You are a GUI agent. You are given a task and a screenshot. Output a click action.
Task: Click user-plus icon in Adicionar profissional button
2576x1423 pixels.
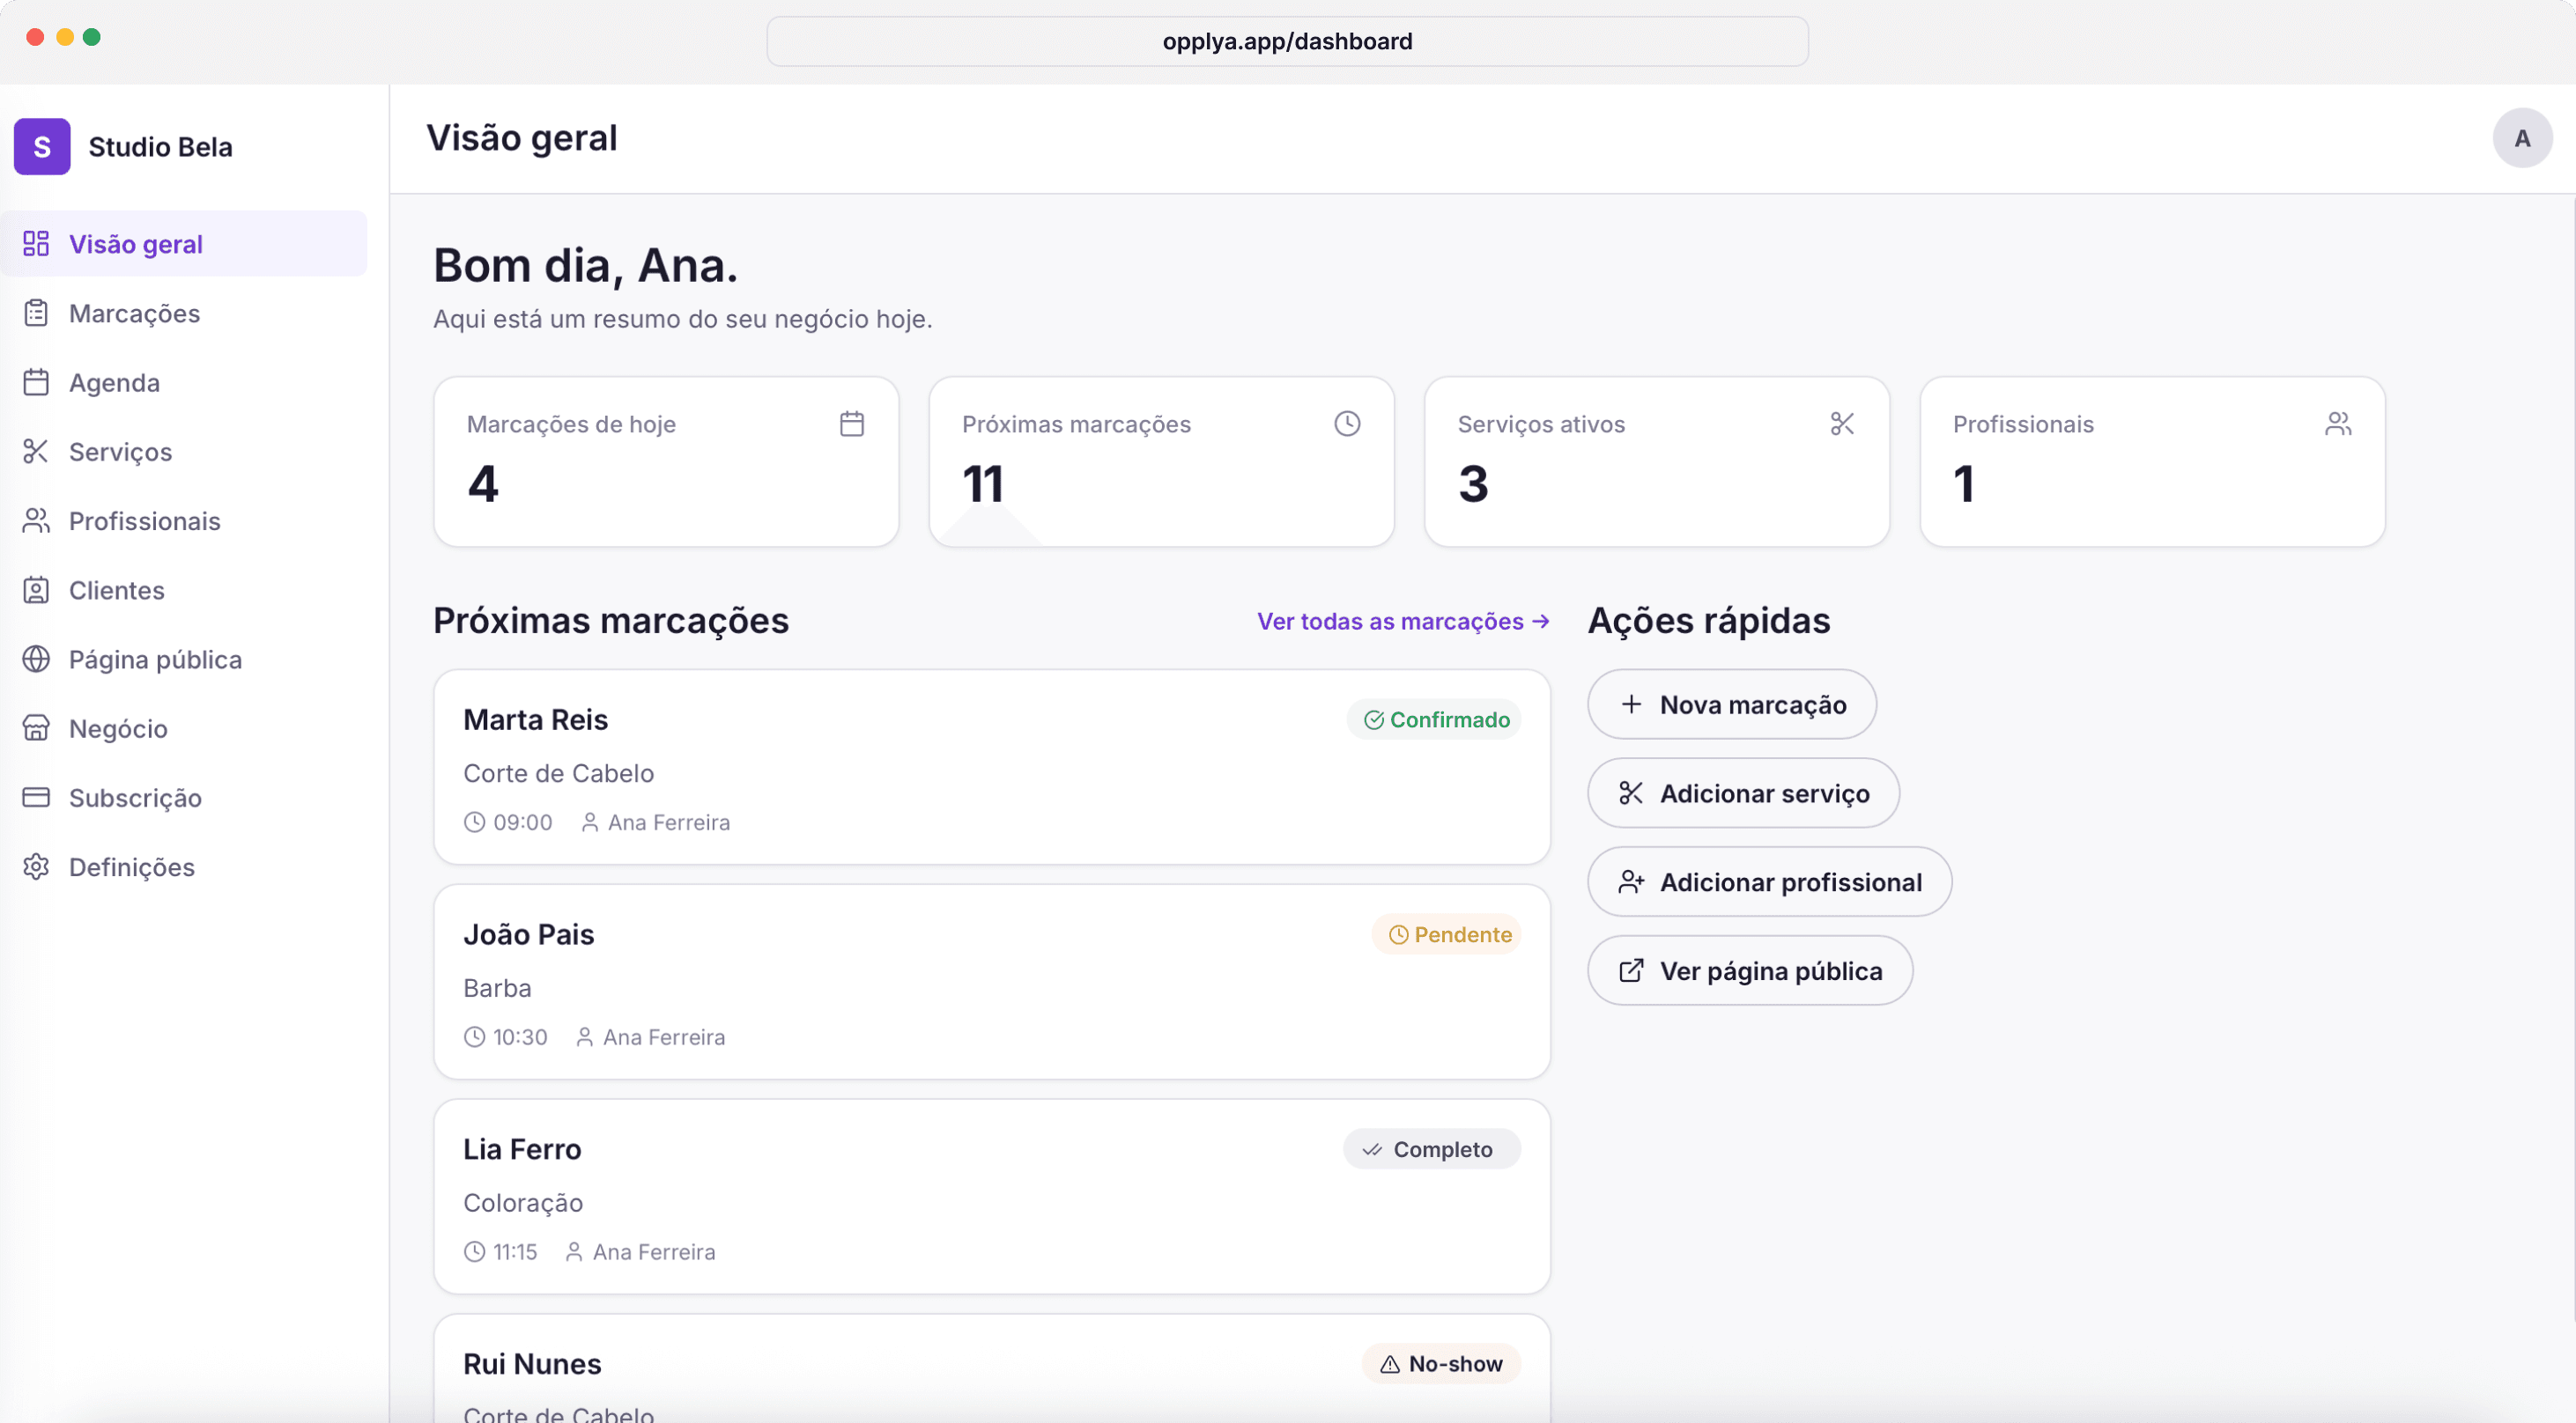tap(1631, 881)
